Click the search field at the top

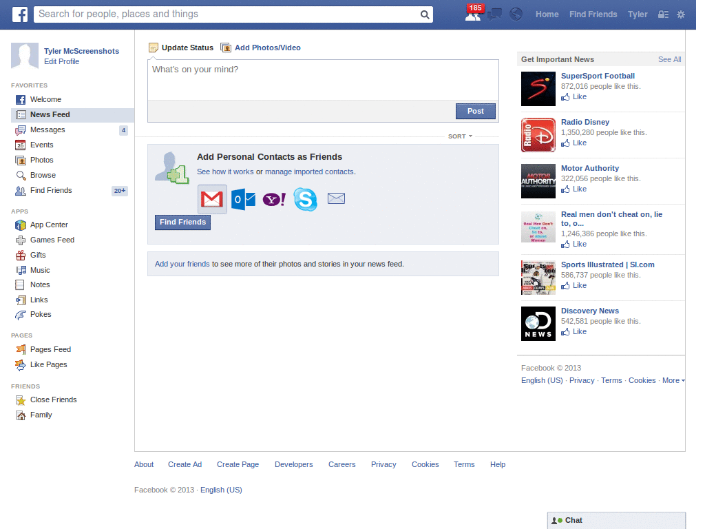234,14
